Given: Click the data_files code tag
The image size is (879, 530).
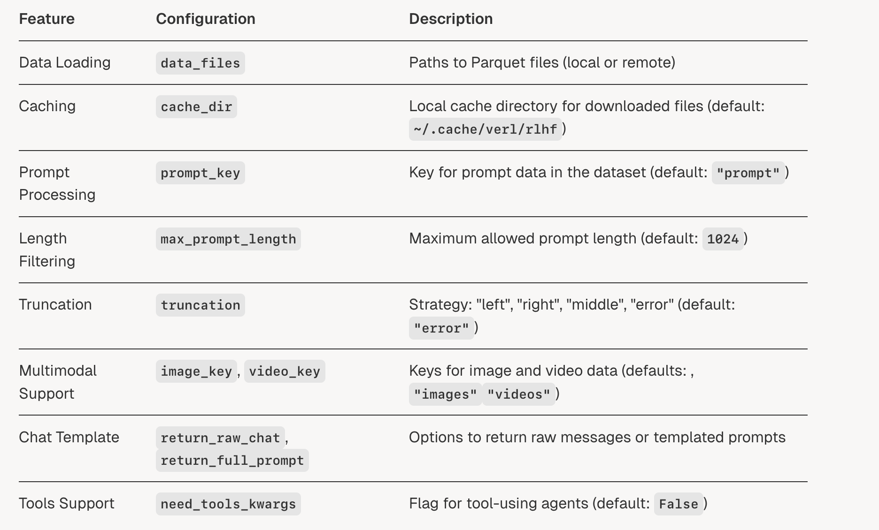Looking at the screenshot, I should pyautogui.click(x=200, y=63).
